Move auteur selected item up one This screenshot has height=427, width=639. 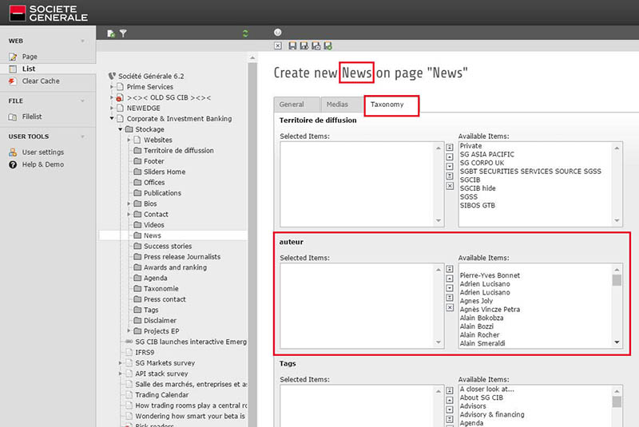tap(450, 279)
